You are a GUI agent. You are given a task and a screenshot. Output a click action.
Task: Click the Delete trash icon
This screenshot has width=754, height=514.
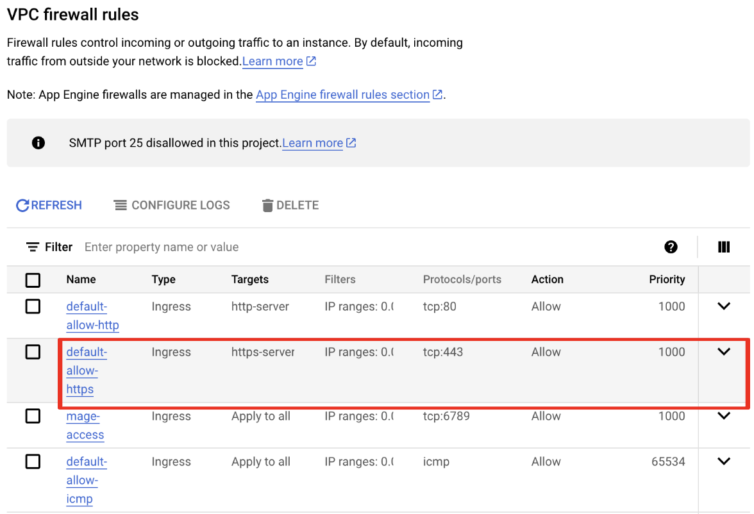[267, 206]
